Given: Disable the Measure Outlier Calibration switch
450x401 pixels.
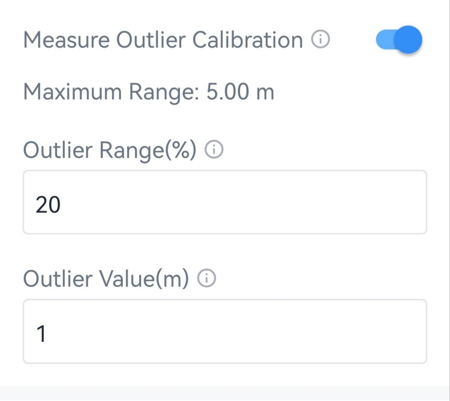Looking at the screenshot, I should coord(399,40).
